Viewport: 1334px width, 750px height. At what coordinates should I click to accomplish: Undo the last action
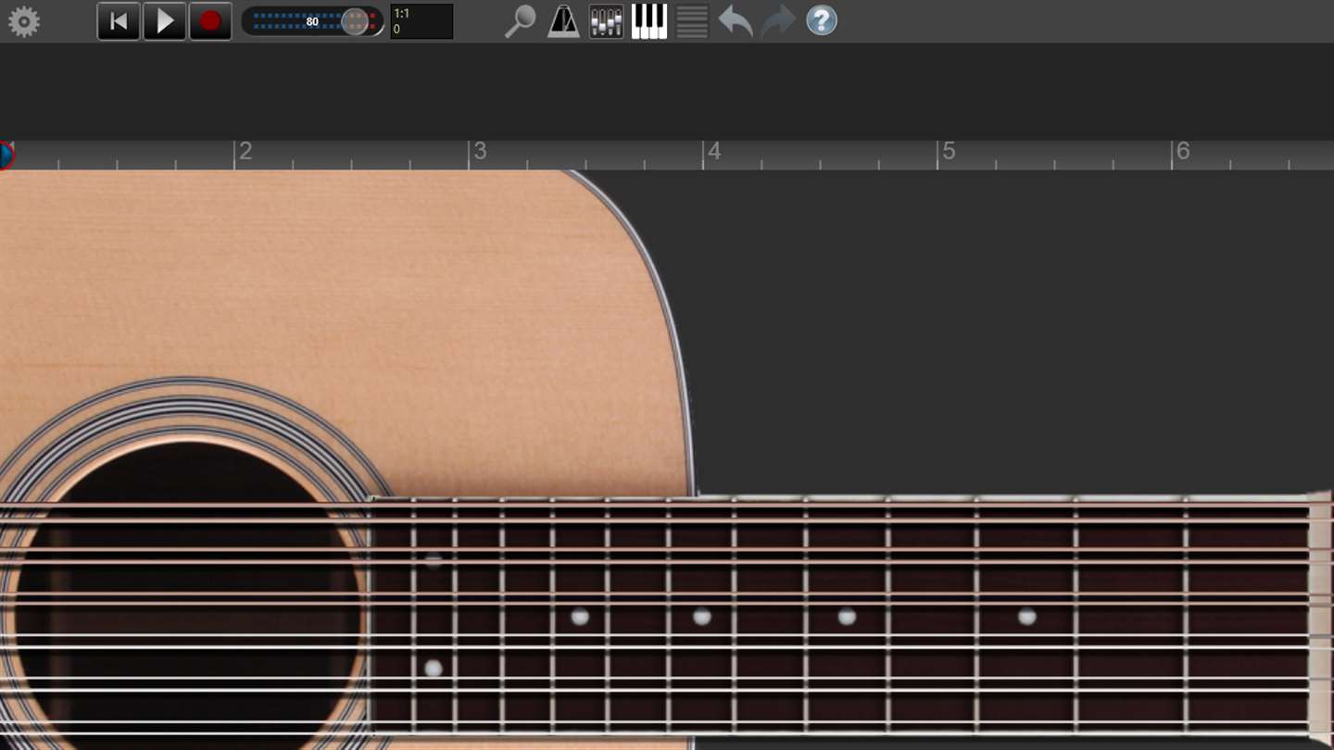(736, 21)
